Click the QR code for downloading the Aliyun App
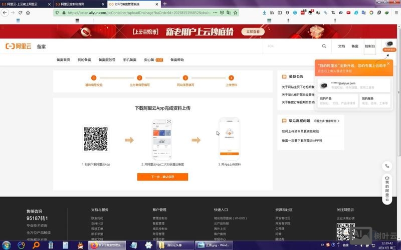401x250 pixels. 96,139
